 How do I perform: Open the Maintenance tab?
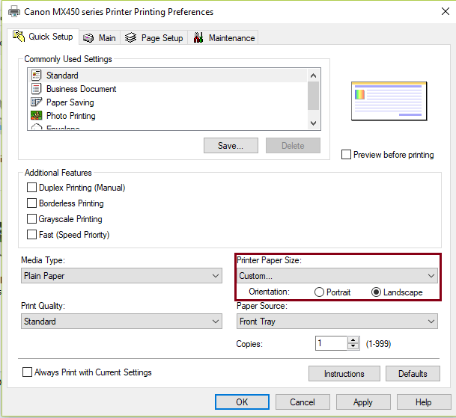[x=223, y=38]
